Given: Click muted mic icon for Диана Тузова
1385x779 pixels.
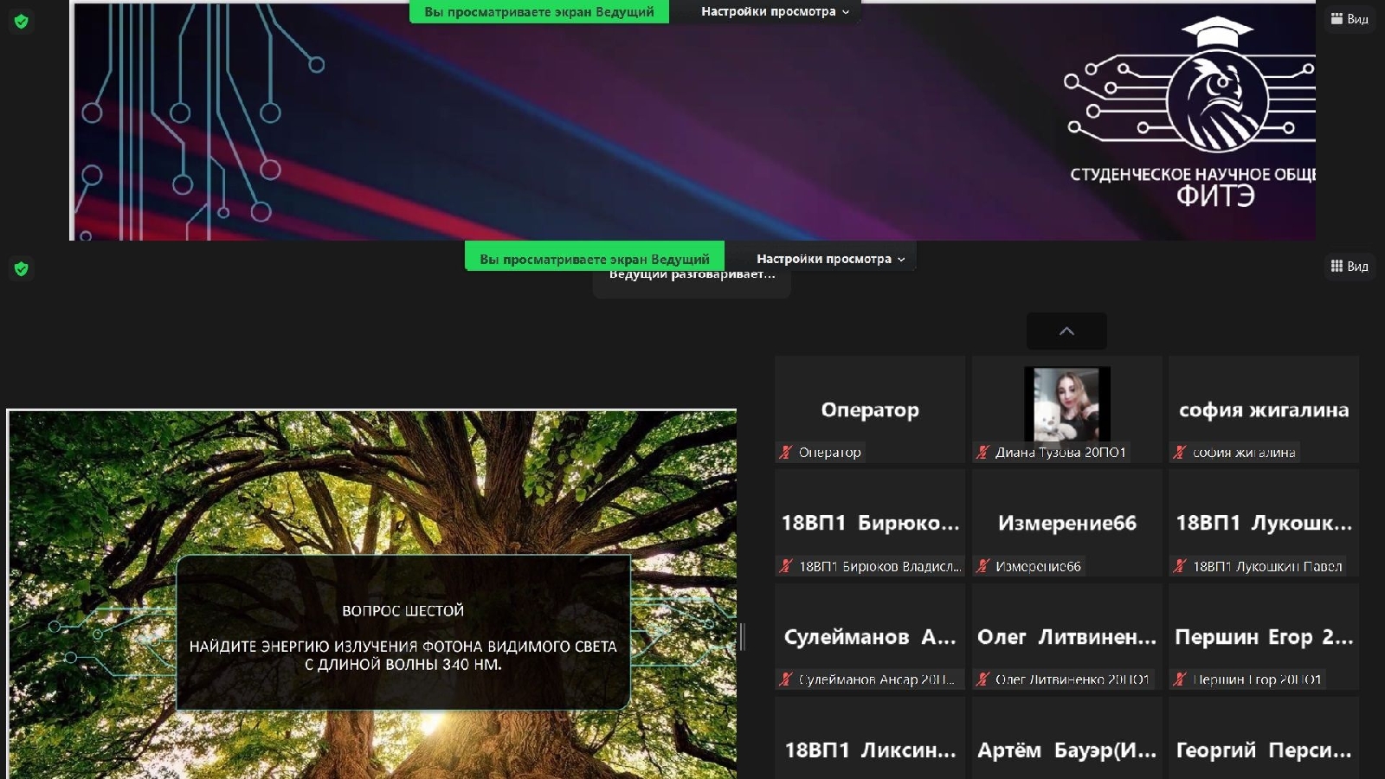Looking at the screenshot, I should point(982,452).
